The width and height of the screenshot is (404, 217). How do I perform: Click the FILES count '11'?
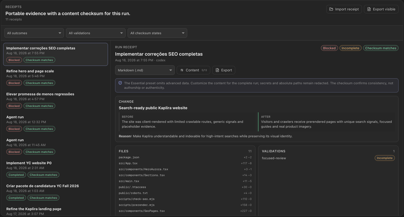[250, 151]
